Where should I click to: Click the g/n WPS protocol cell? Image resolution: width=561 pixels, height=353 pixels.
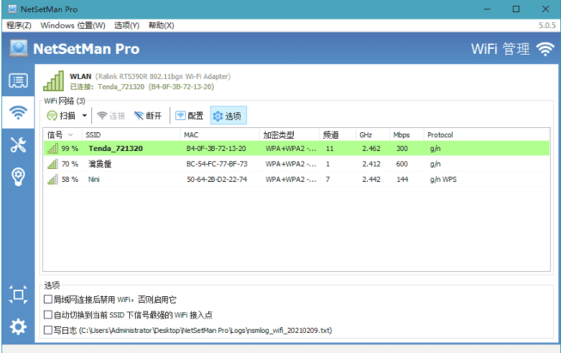[443, 179]
